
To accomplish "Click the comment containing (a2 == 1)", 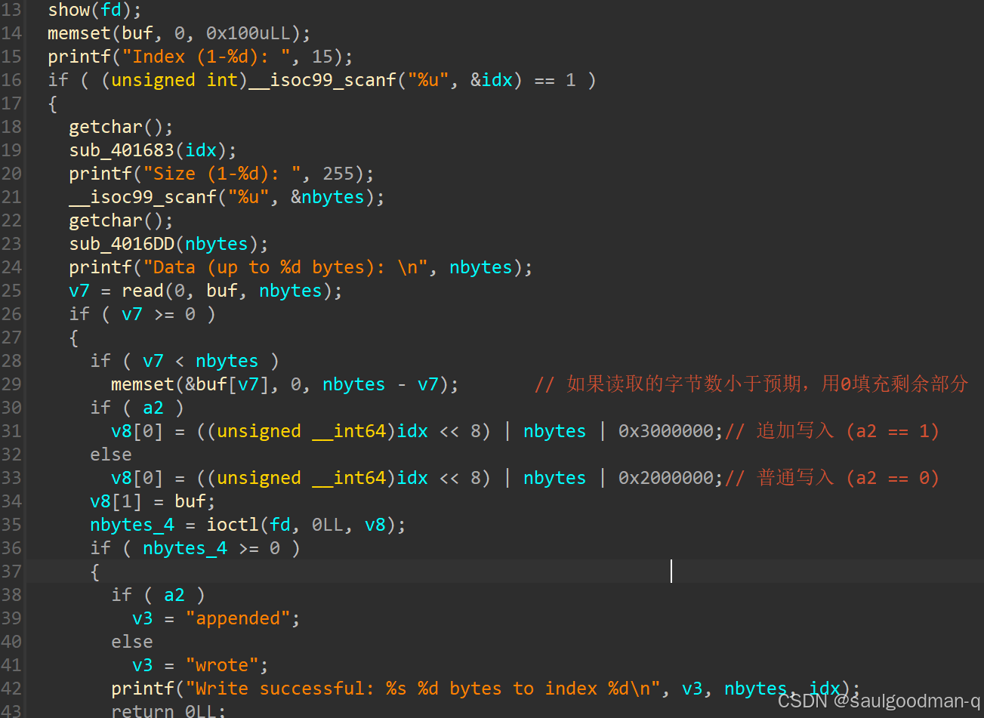I will tap(832, 431).
